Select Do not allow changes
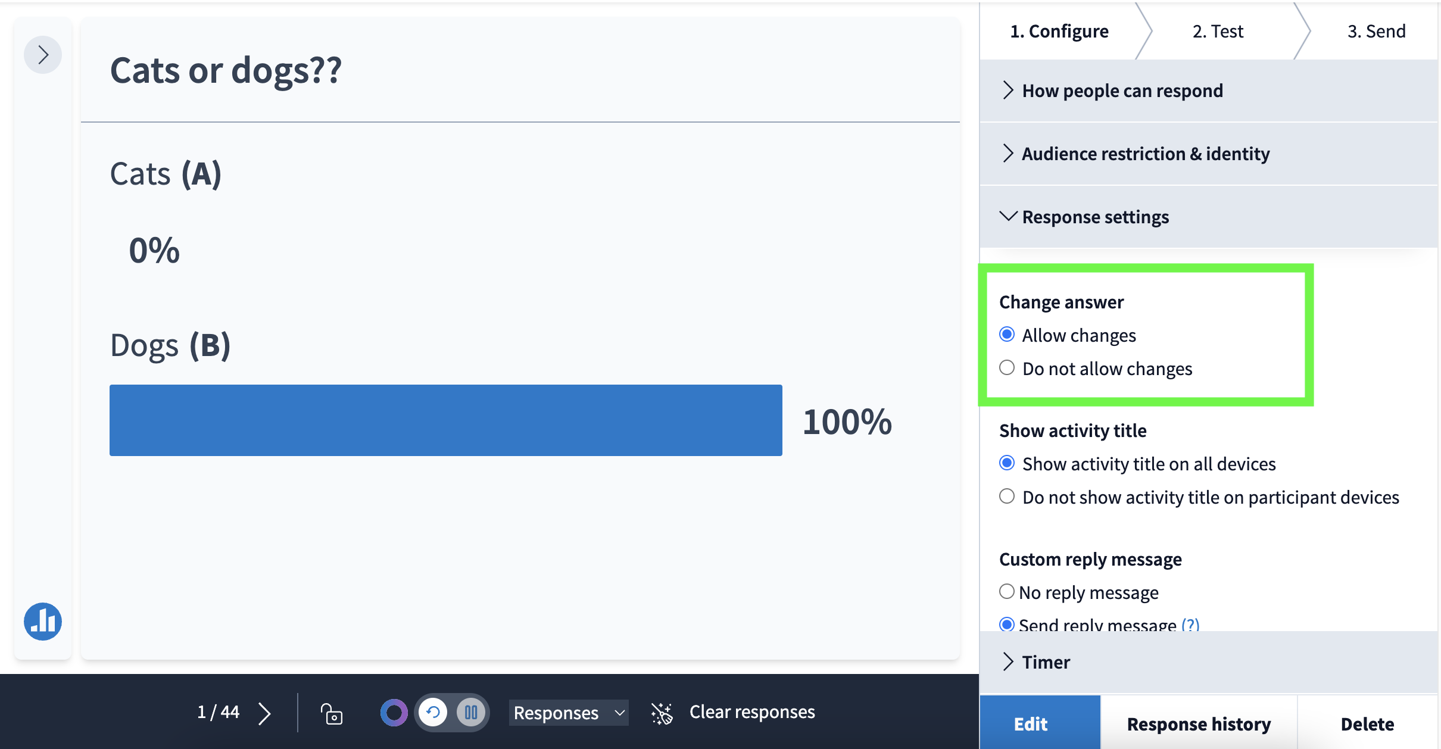This screenshot has width=1441, height=749. [1007, 368]
